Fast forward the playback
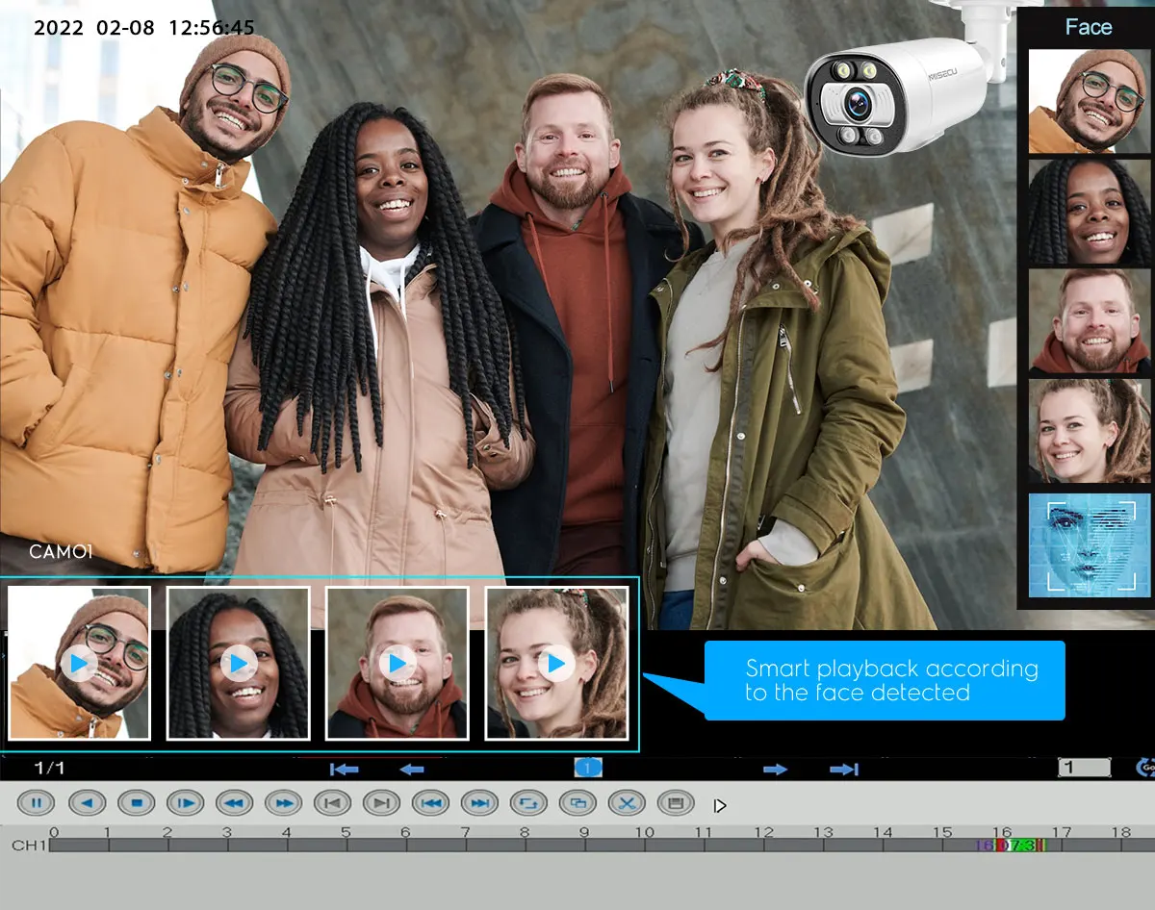The width and height of the screenshot is (1155, 910). pyautogui.click(x=283, y=802)
